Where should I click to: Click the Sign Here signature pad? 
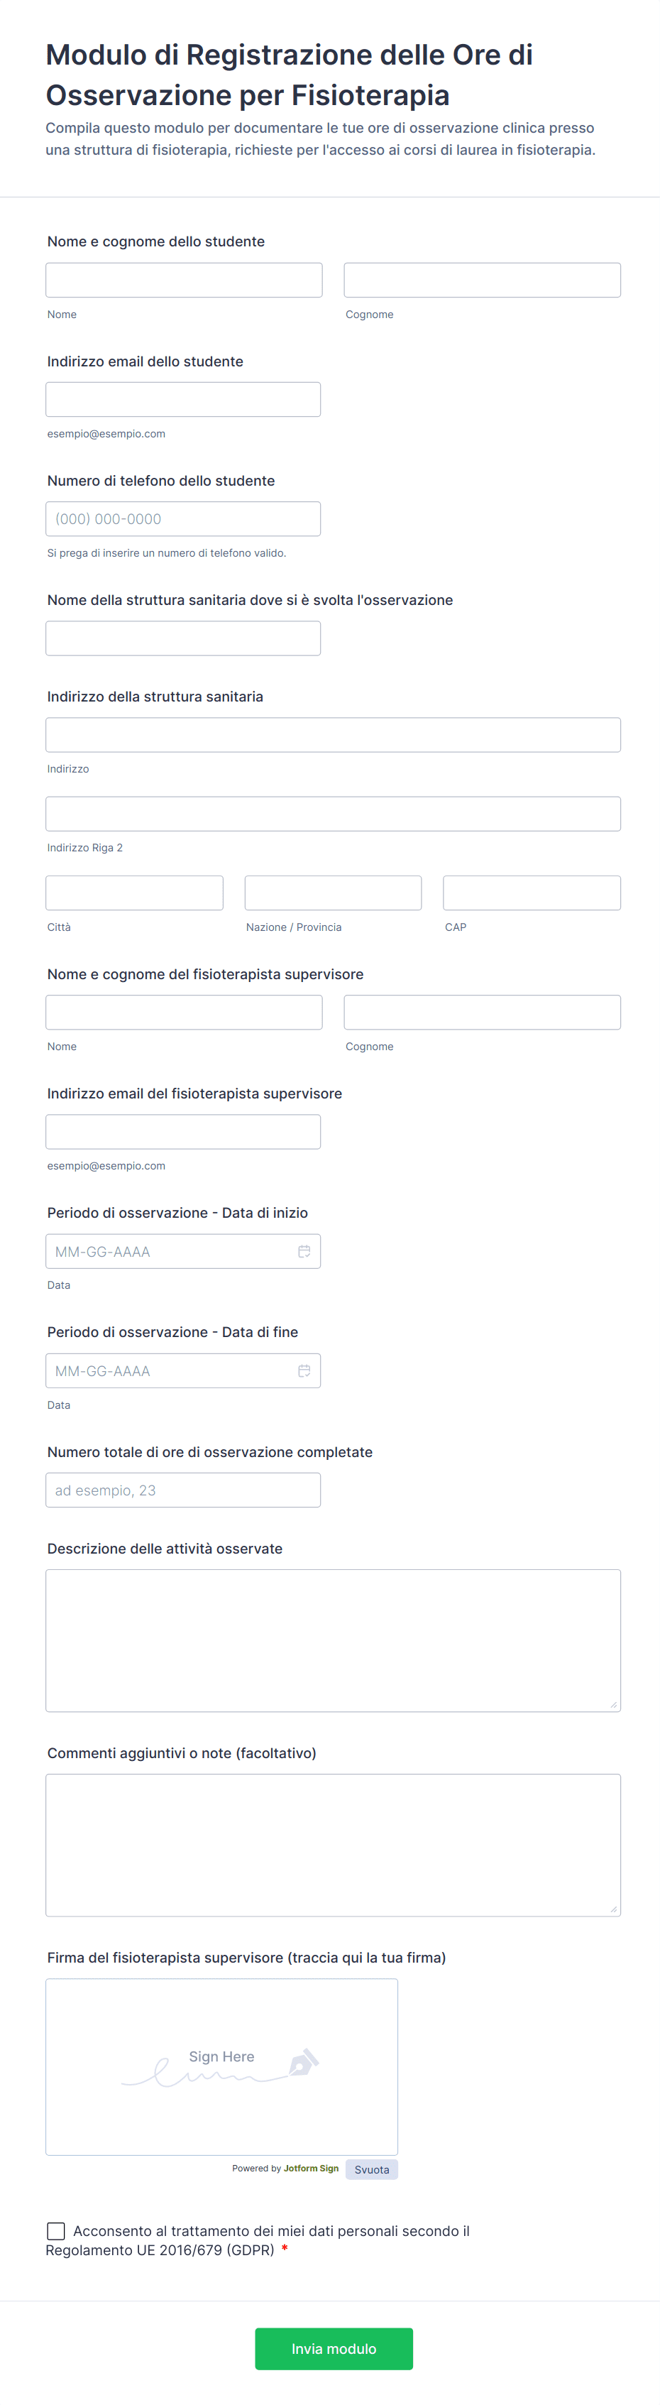(x=221, y=2066)
